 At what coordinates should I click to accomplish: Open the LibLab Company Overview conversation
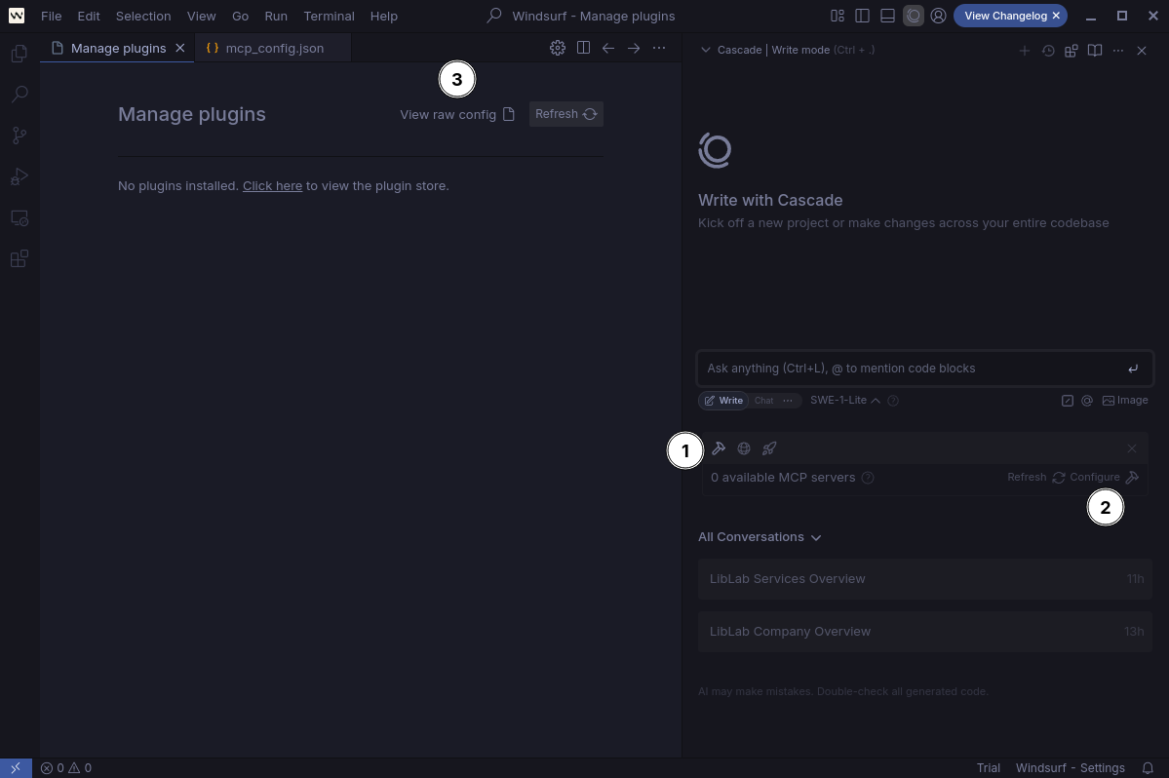click(924, 632)
